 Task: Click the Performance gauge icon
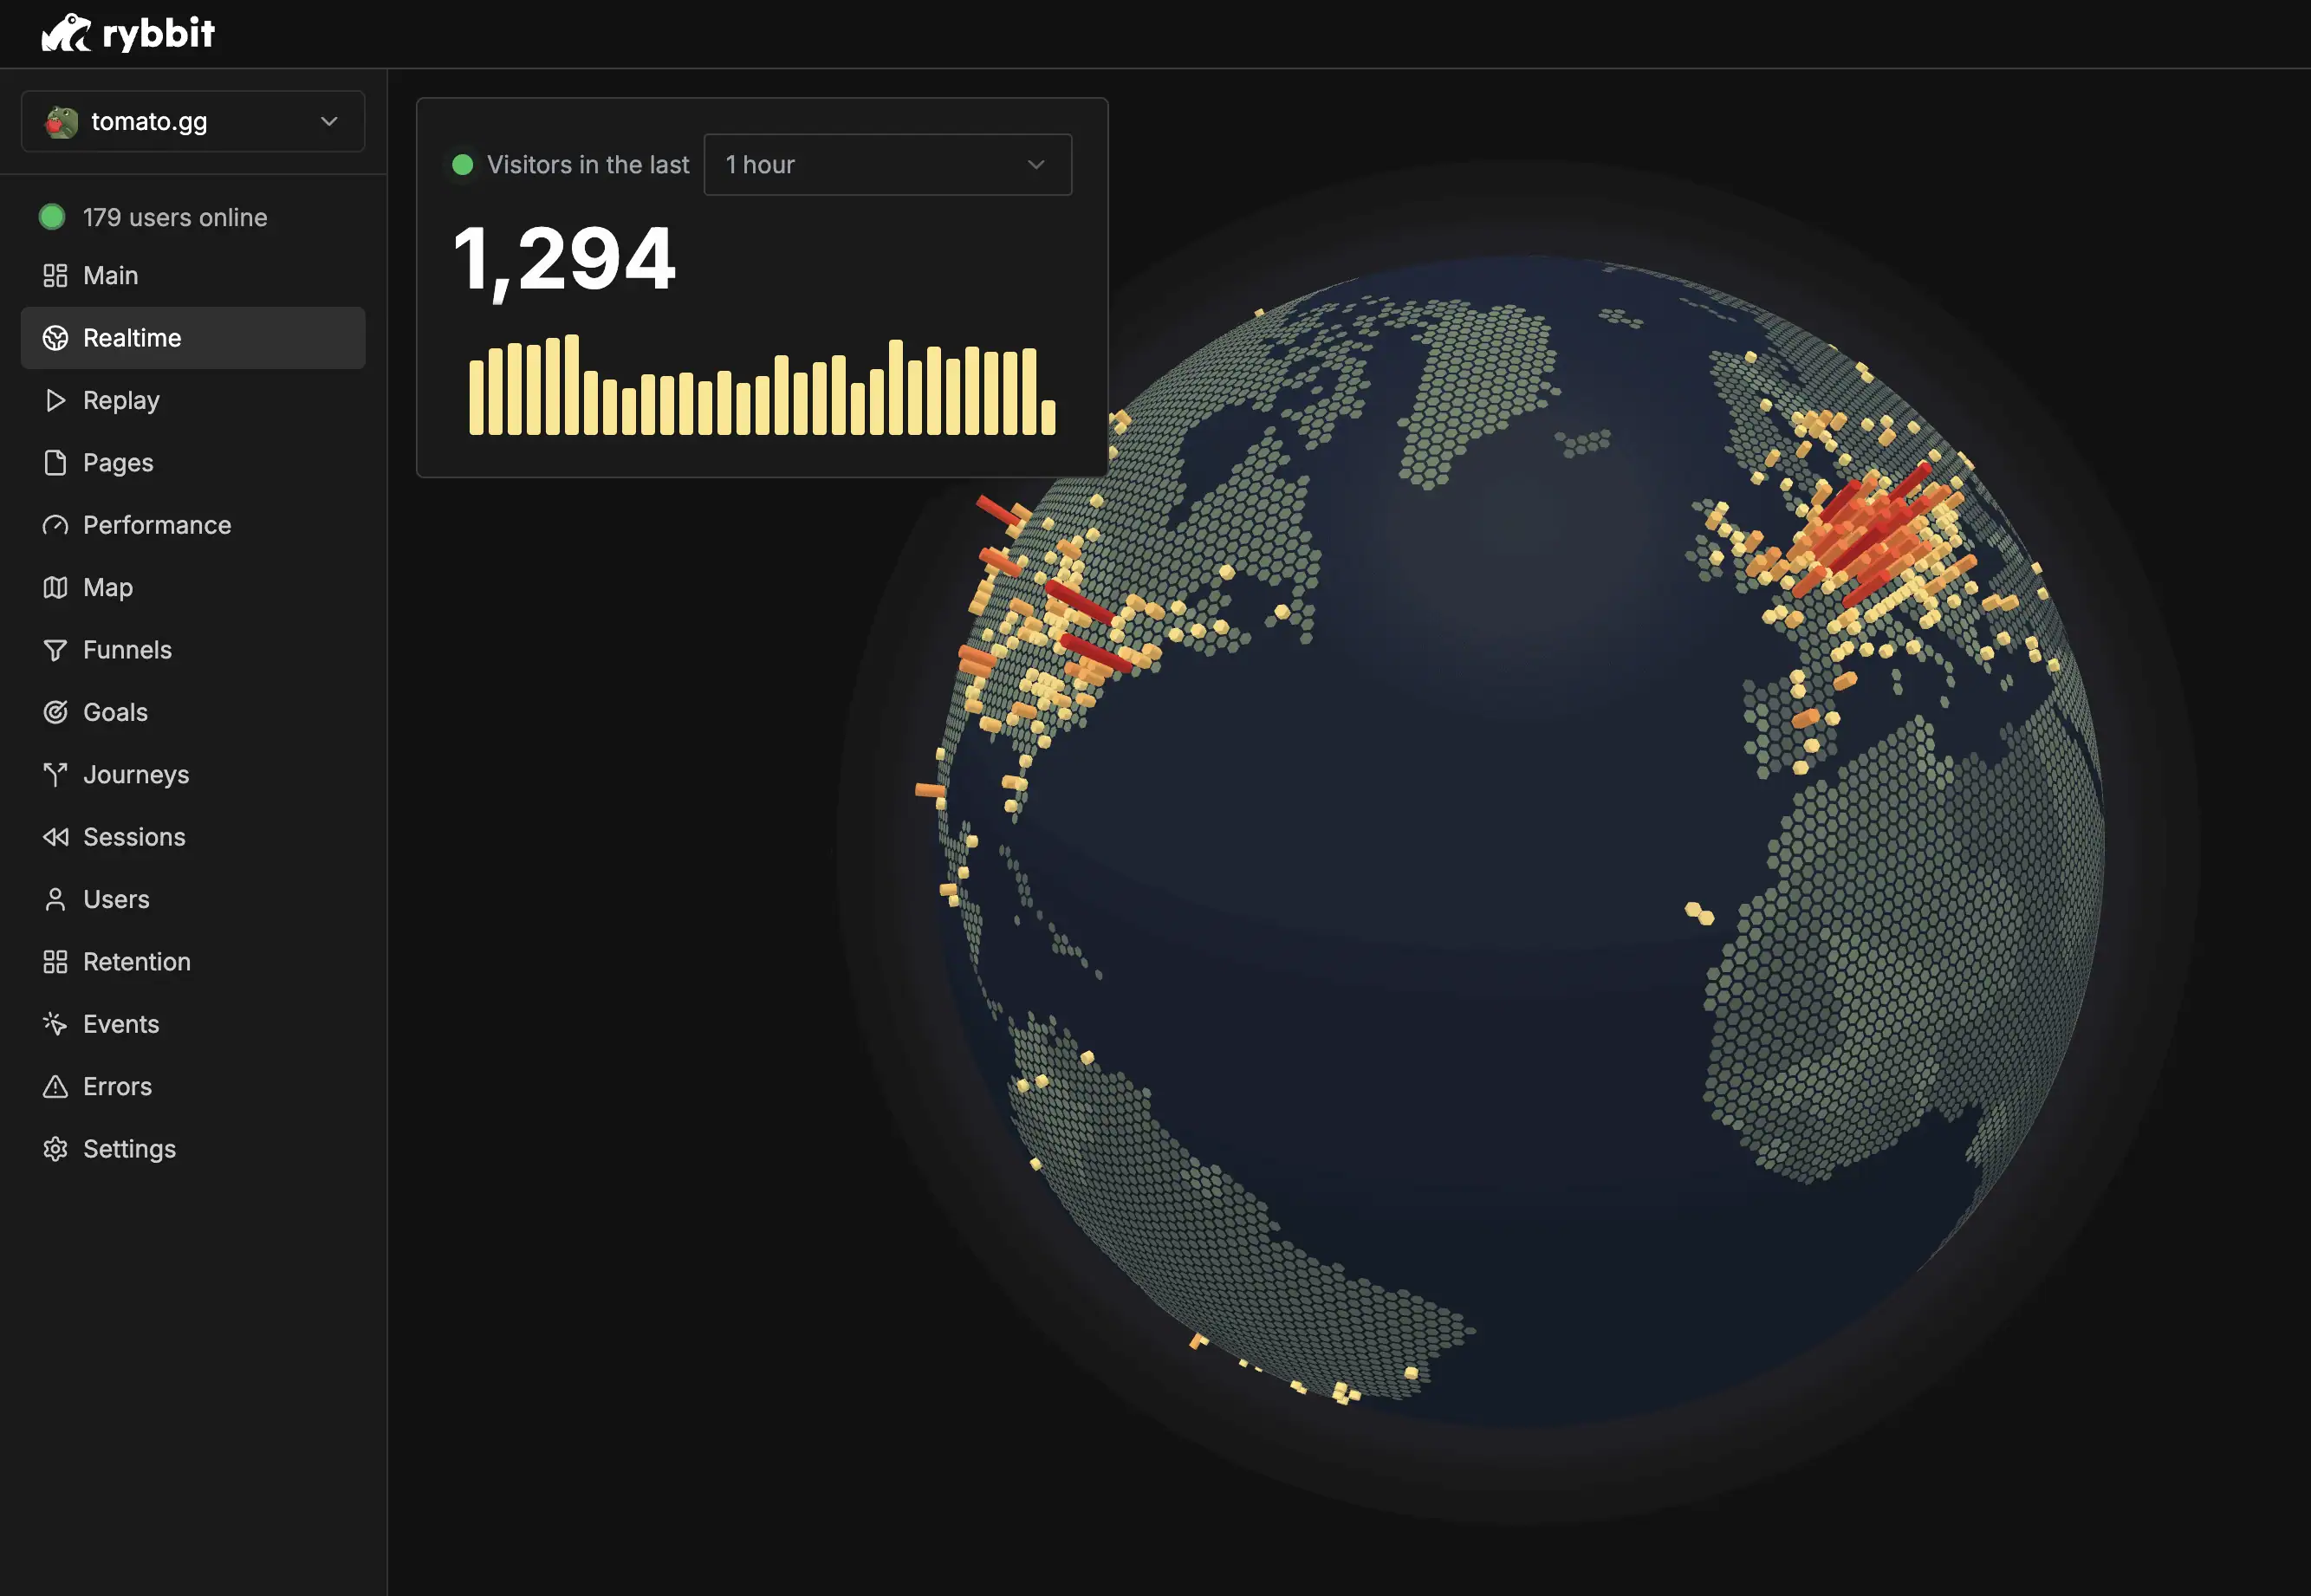(x=55, y=525)
